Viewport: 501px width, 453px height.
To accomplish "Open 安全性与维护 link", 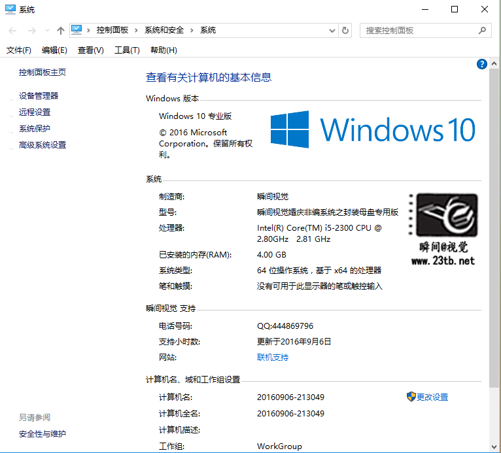I will (x=43, y=434).
